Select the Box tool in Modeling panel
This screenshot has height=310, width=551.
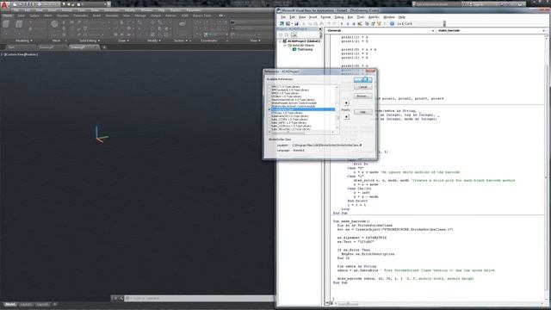pos(6,24)
